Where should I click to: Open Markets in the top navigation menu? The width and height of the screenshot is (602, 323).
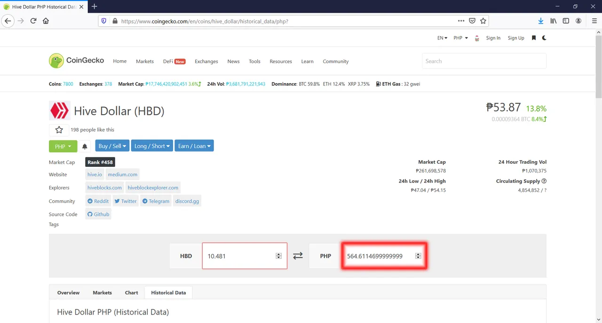click(x=145, y=61)
